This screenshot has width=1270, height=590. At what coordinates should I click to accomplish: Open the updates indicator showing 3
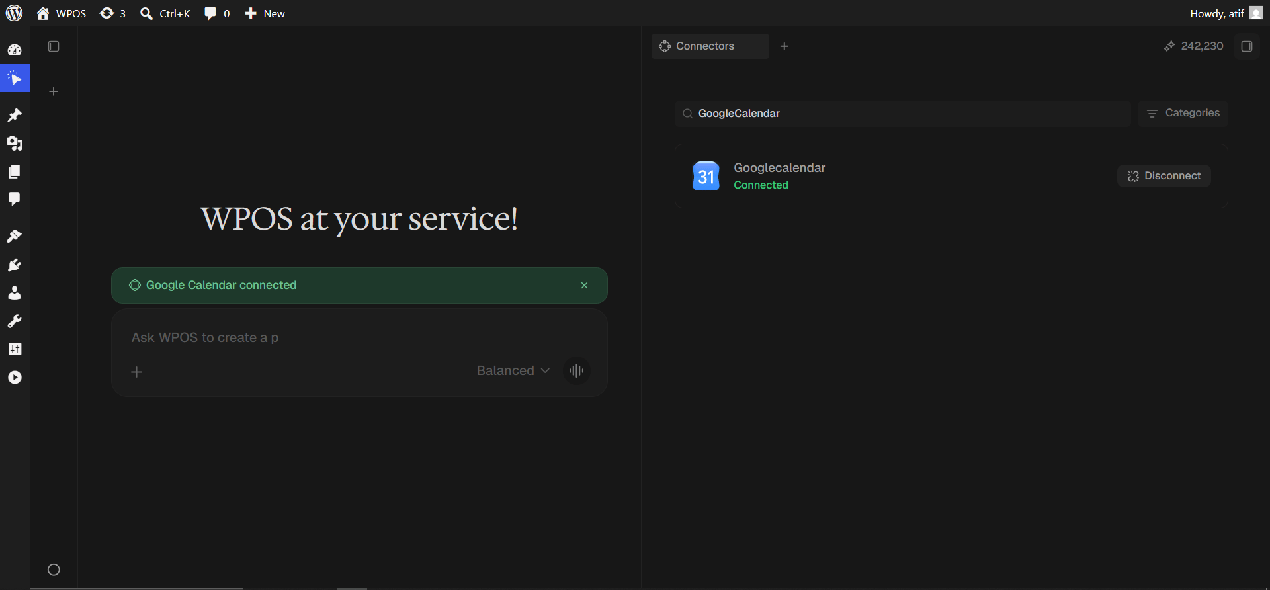112,13
